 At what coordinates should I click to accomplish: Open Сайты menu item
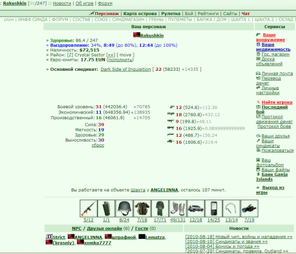(x=230, y=14)
